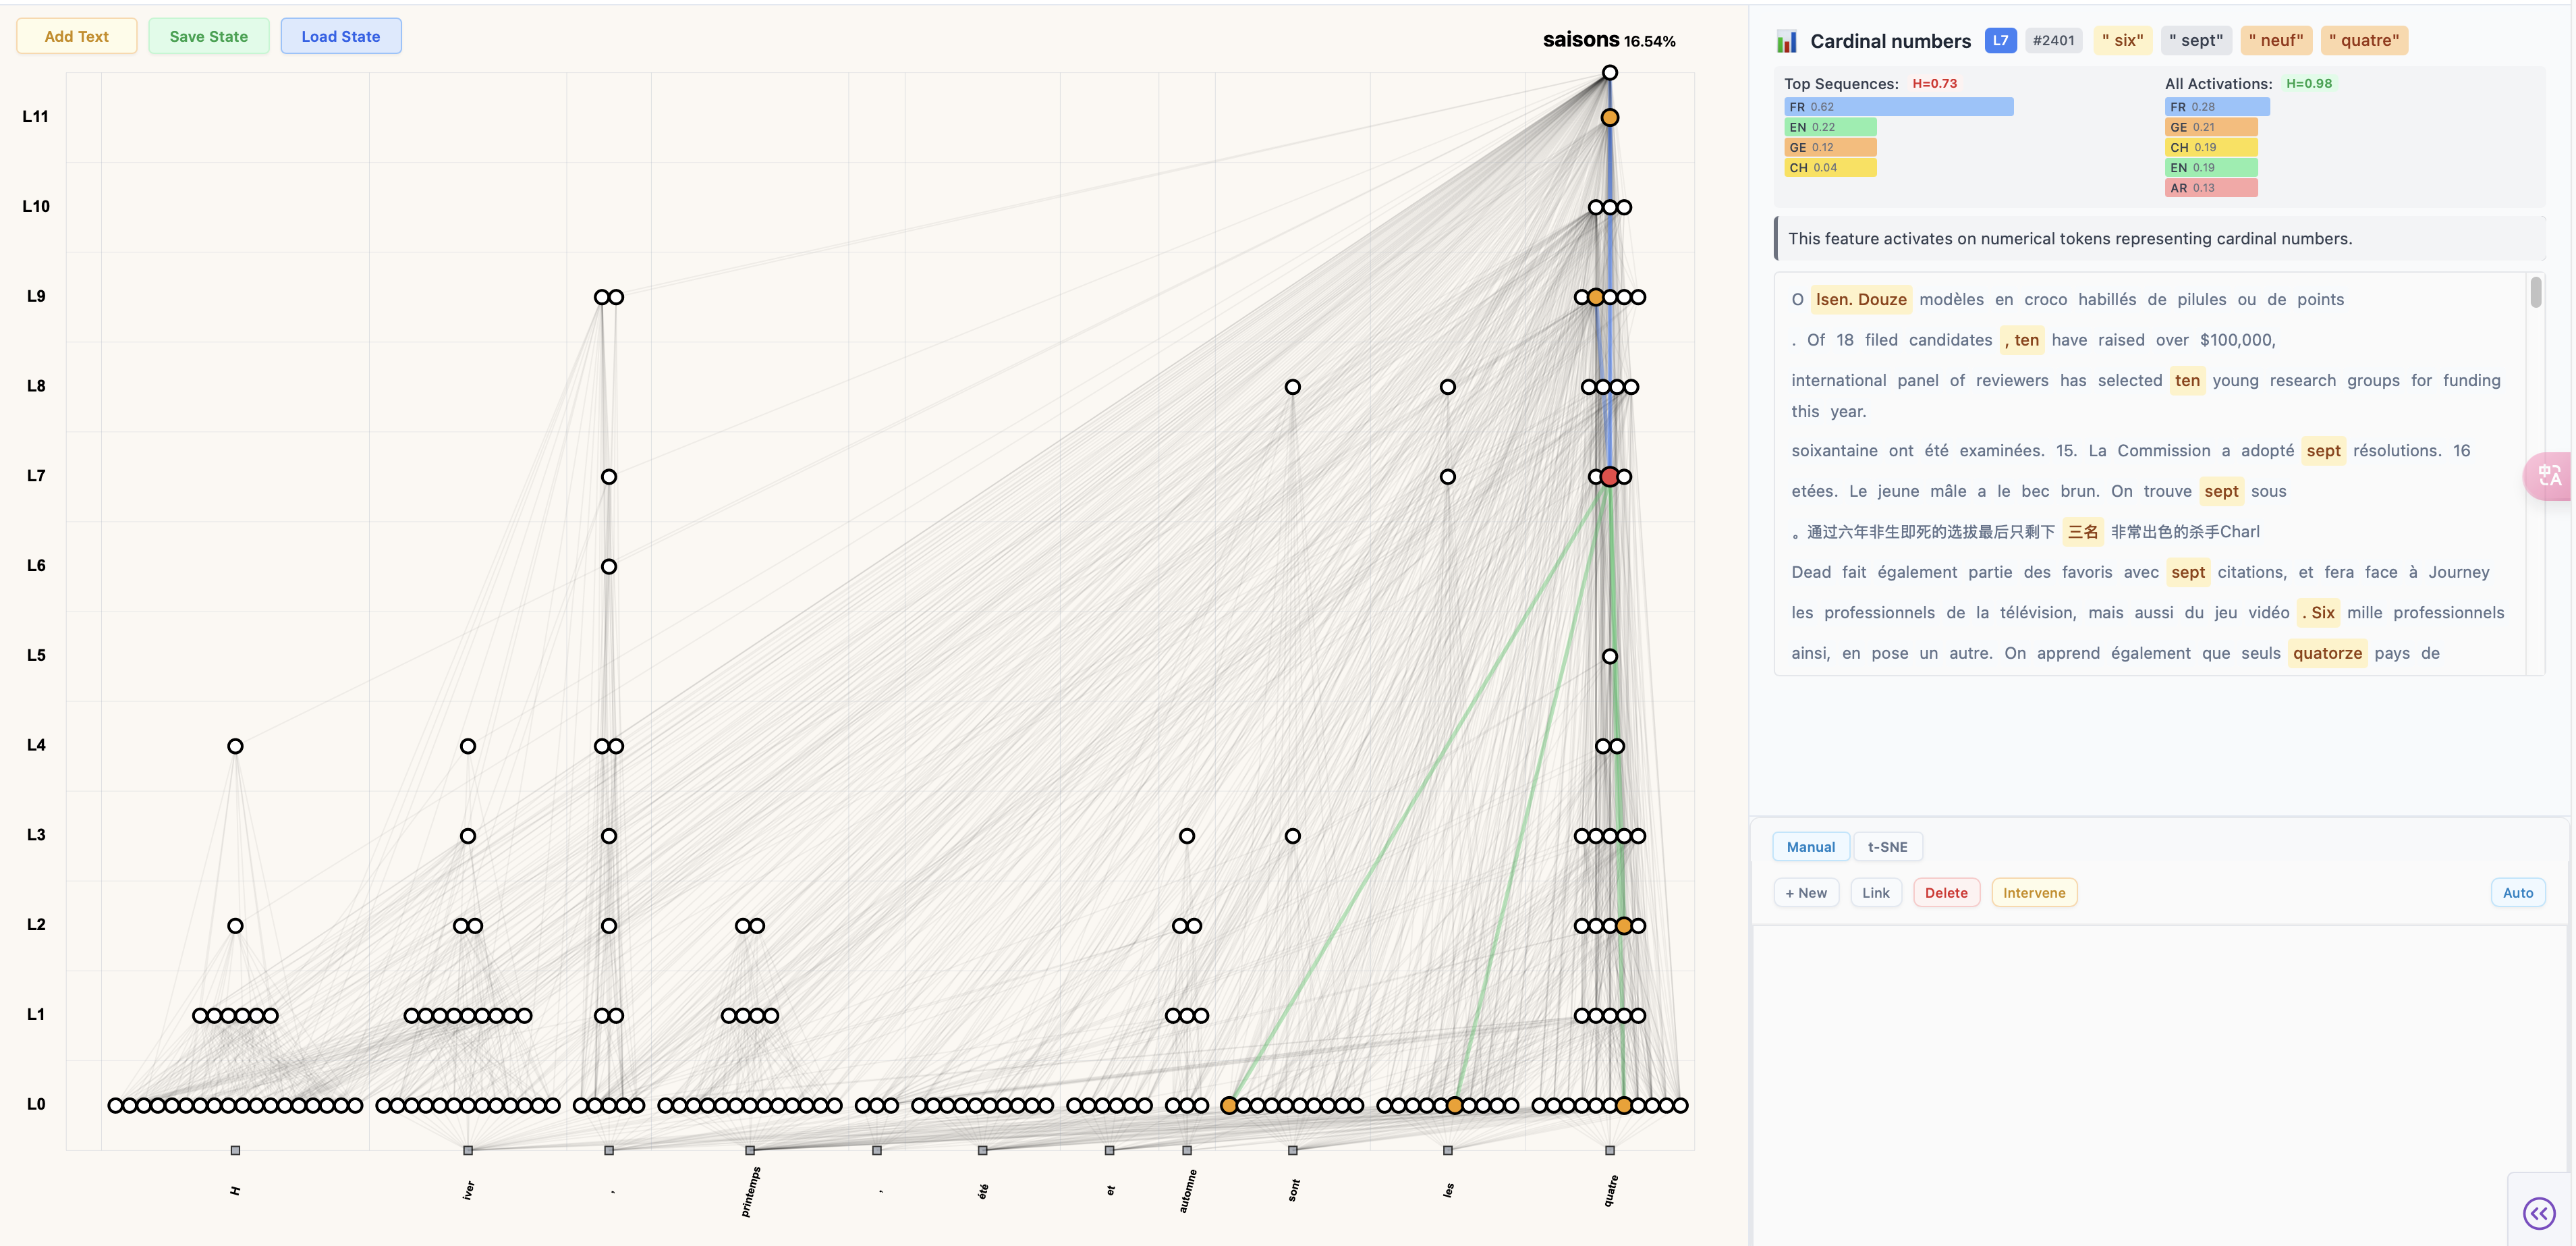Viewport: 2576px width, 1246px height.
Task: Click the Link button
Action: (x=1875, y=893)
